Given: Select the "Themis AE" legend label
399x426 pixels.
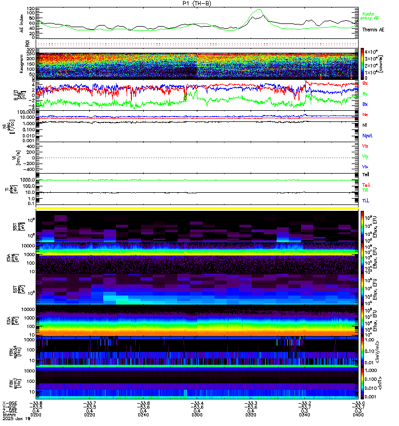Looking at the screenshot, I should click(x=373, y=30).
